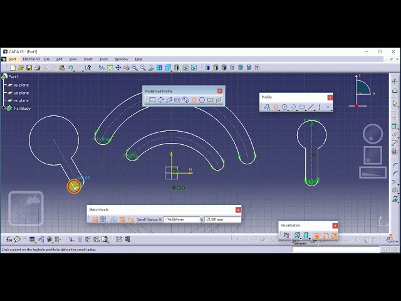Open the Start menu

pyautogui.click(x=13, y=59)
